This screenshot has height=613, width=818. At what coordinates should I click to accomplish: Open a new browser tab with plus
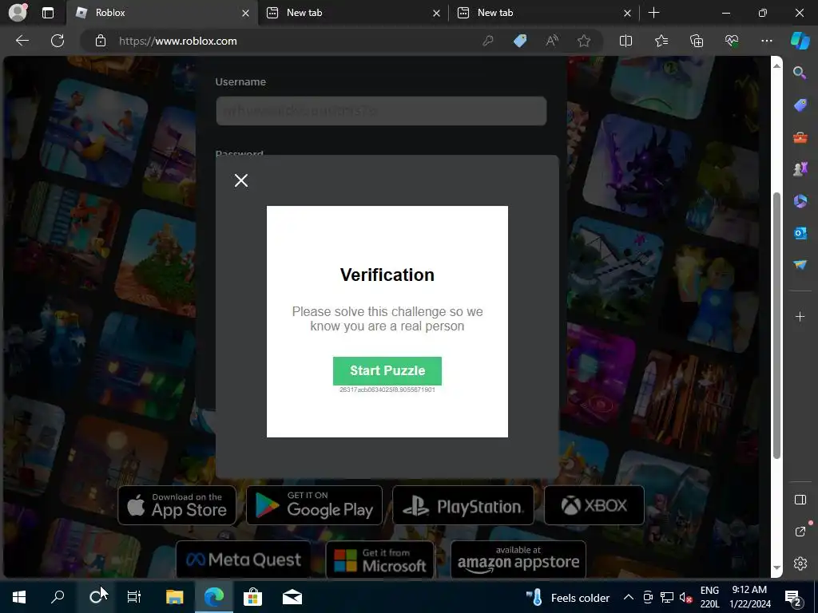(653, 13)
